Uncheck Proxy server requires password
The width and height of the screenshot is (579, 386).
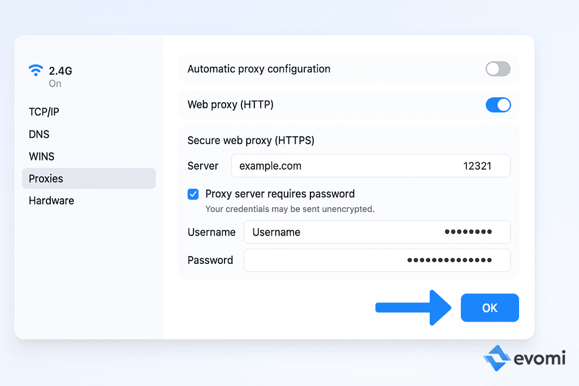click(193, 193)
